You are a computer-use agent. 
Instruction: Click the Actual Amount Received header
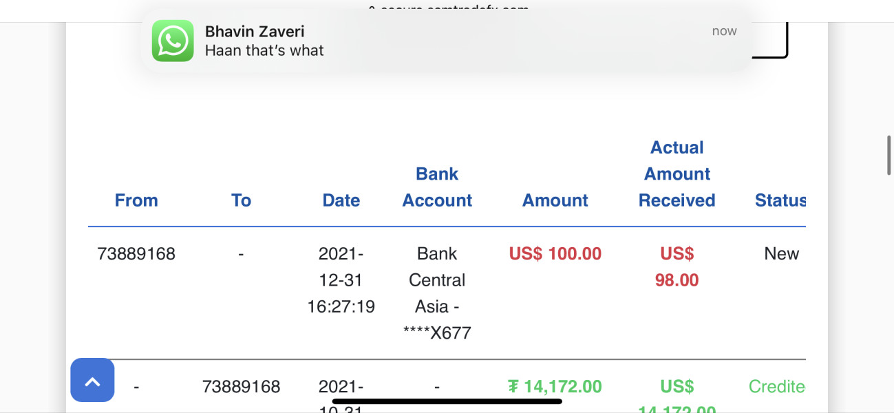[x=677, y=174]
